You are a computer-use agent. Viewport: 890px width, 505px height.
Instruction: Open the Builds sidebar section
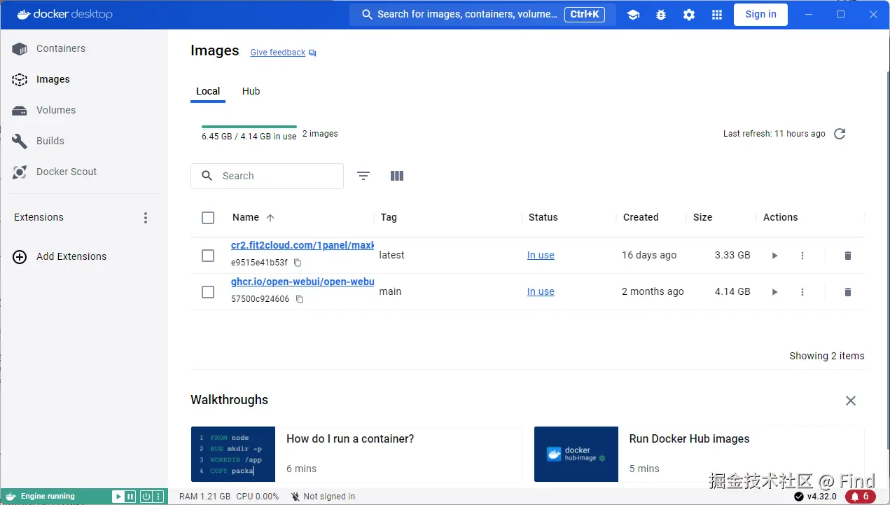tap(84, 141)
